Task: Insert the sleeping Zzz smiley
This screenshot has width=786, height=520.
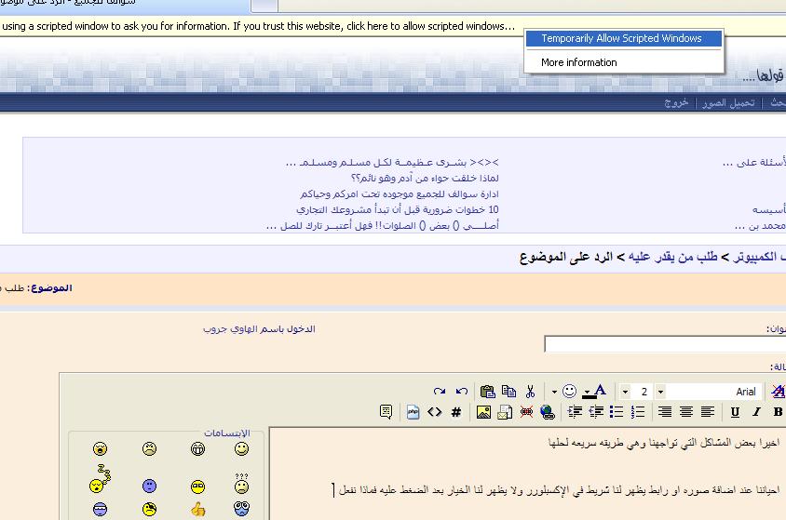Action: [101, 482]
